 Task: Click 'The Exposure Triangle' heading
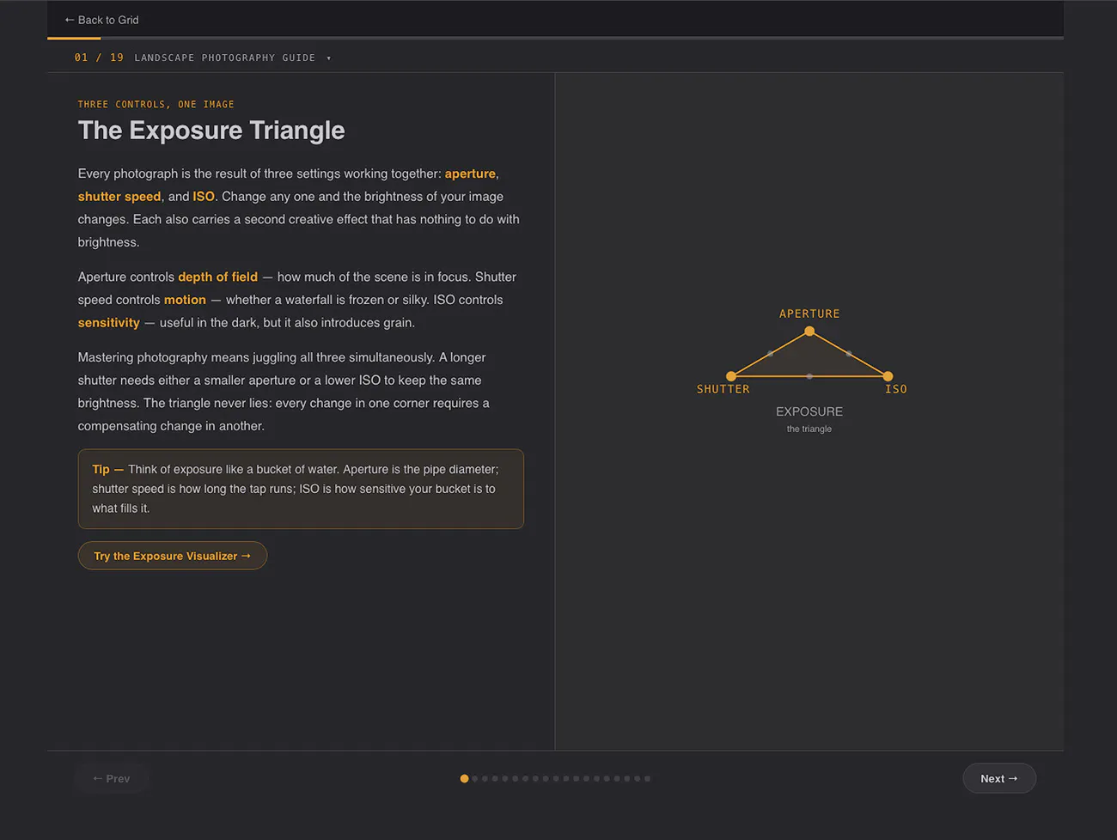click(x=211, y=131)
